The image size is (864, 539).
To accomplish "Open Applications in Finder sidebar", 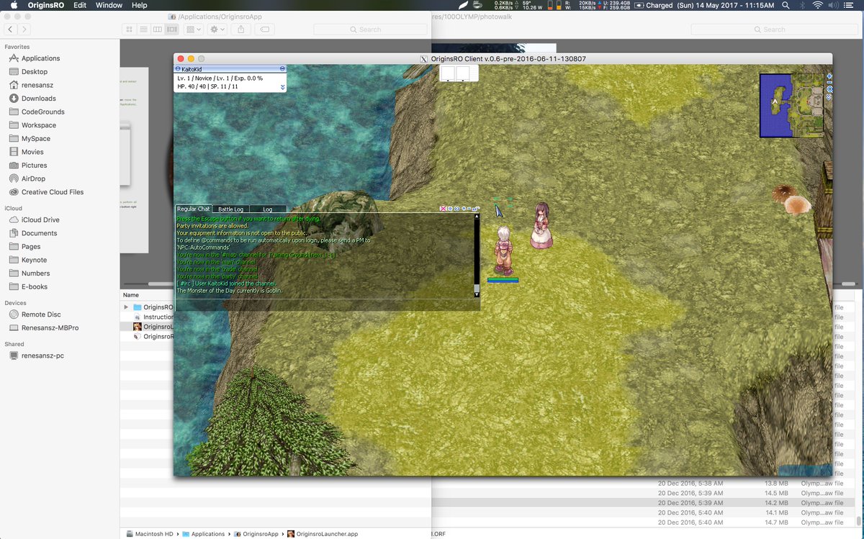I will click(40, 58).
